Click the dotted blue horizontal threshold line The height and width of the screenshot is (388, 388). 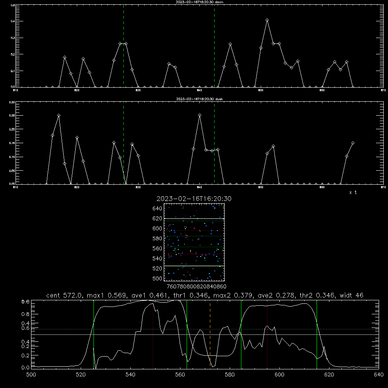click(x=205, y=329)
